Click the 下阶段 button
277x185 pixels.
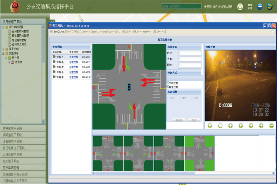(x=179, y=120)
